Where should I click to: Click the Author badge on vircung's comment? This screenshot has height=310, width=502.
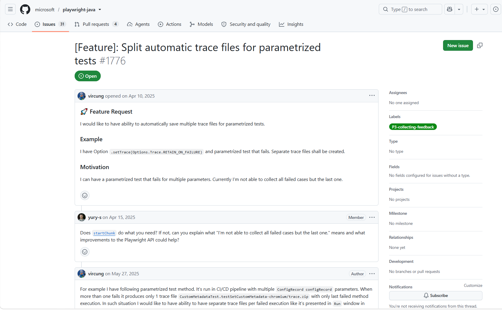pos(357,274)
